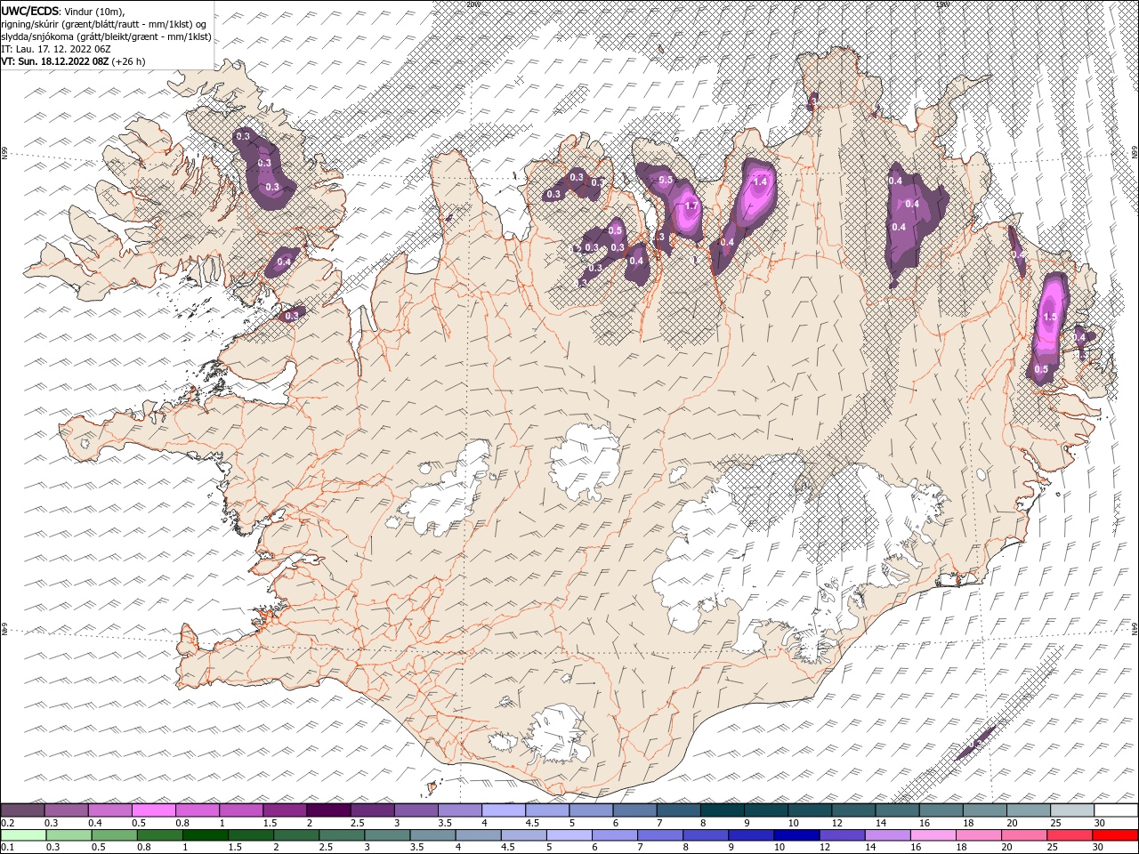This screenshot has width=1139, height=854.
Task: Click the 'IT: Lau. 17. 12. 2022 06Z' line
Action: point(55,49)
